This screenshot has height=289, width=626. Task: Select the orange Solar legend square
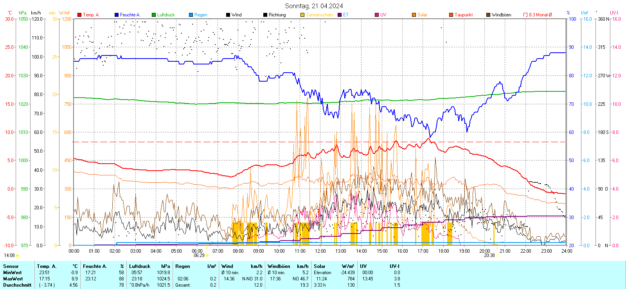[x=414, y=15]
